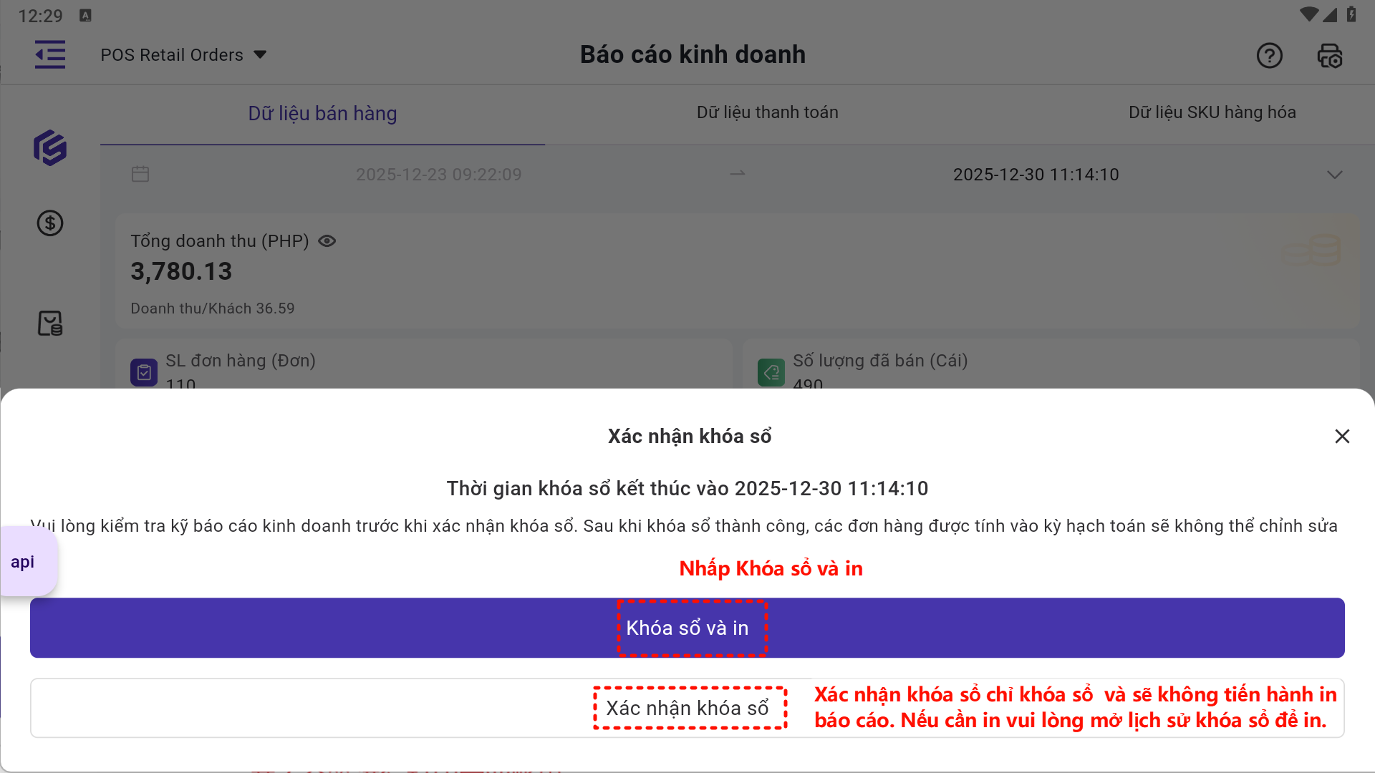Toggle revenue visibility eye icon
Image resolution: width=1375 pixels, height=773 pixels.
(x=327, y=241)
